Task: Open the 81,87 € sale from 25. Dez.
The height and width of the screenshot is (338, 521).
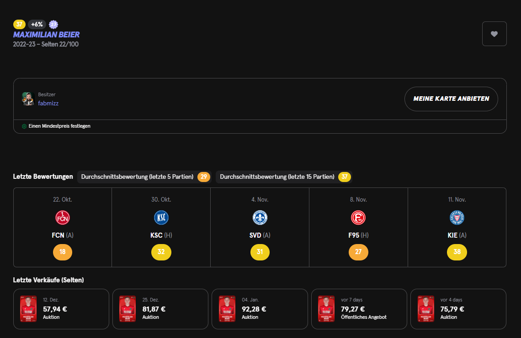Action: tap(160, 309)
